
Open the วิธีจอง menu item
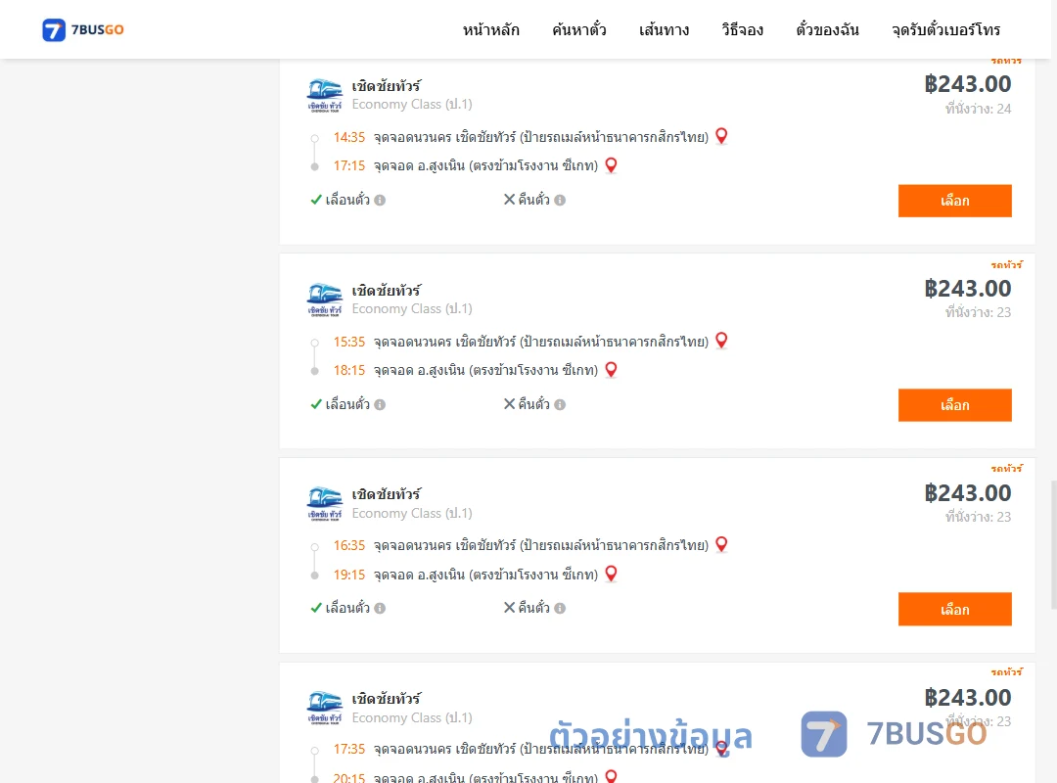pyautogui.click(x=742, y=29)
